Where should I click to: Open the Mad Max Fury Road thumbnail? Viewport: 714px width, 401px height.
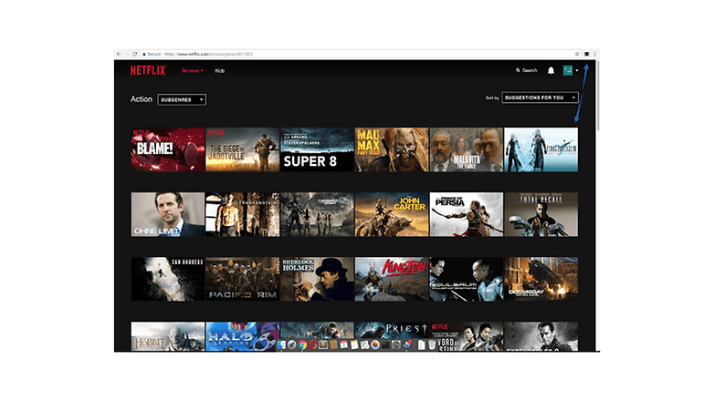point(392,149)
